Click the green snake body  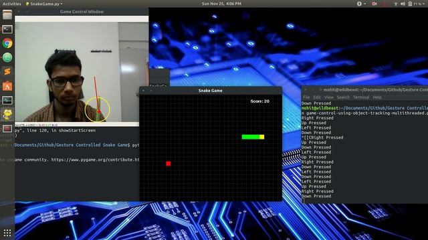point(251,137)
